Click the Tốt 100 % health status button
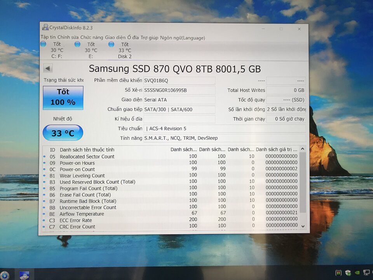This screenshot has height=280, width=373. [63, 98]
